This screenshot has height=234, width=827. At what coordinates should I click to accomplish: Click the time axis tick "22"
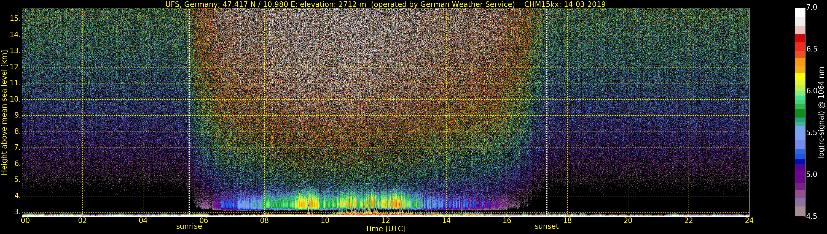coord(689,220)
